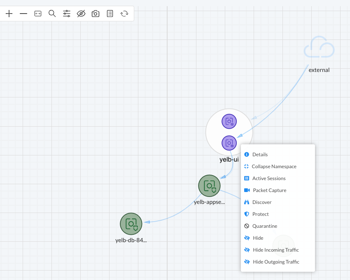Select the yelb-appse... green node

[x=209, y=186]
